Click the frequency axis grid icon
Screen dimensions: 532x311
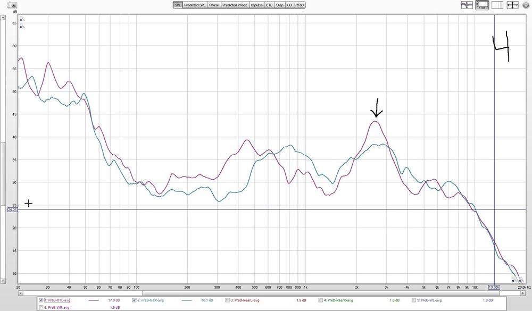[497, 5]
